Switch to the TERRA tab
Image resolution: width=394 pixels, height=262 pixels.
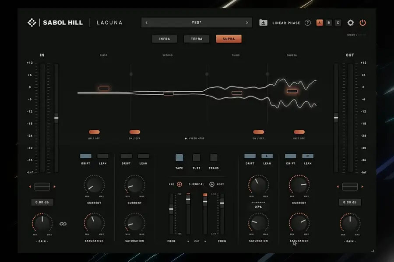197,39
